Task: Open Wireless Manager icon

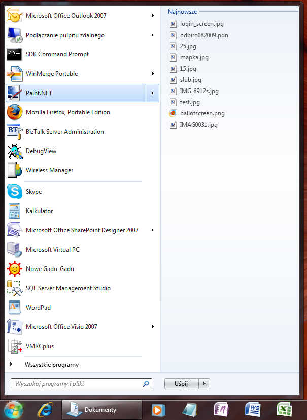Action: [14, 170]
